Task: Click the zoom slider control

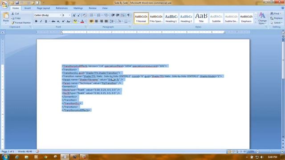Action: coord(270,151)
